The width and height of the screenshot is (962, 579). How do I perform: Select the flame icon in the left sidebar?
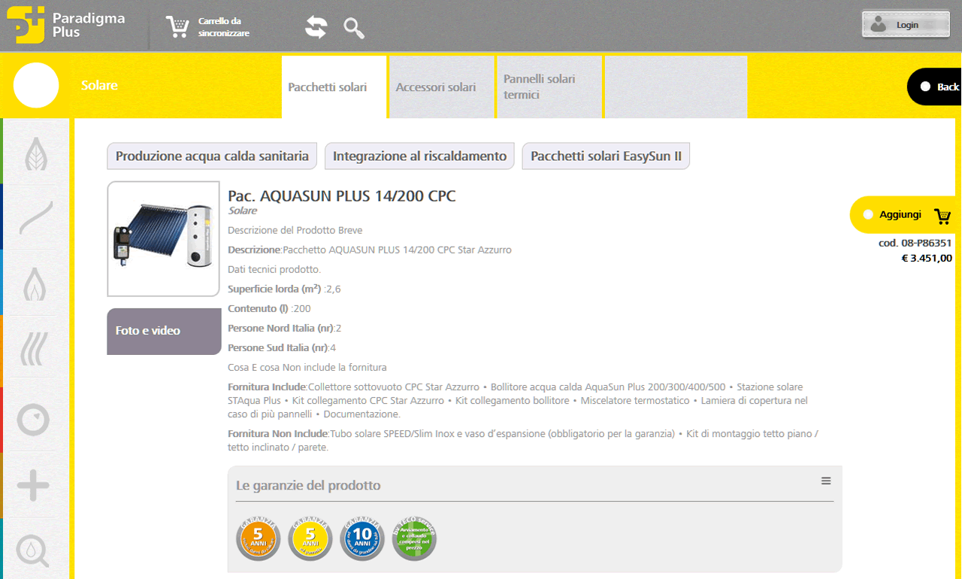(x=35, y=284)
